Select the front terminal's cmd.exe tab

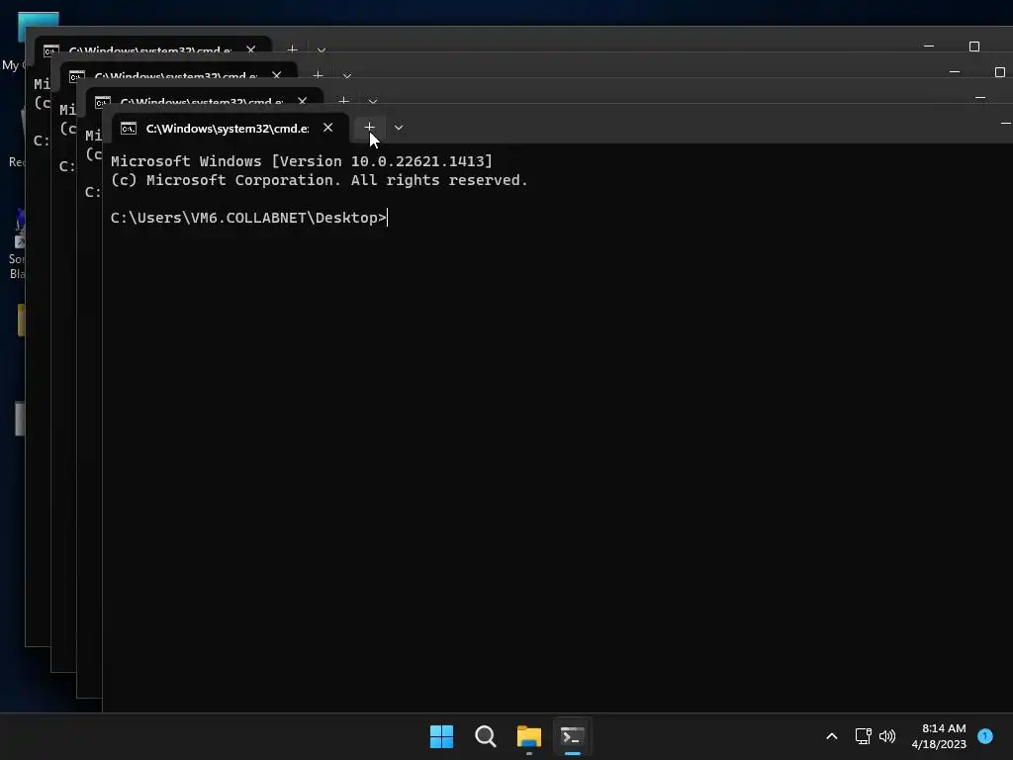click(230, 128)
